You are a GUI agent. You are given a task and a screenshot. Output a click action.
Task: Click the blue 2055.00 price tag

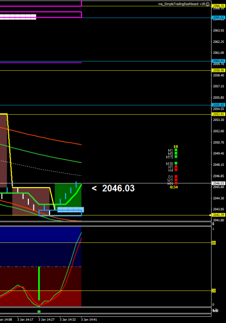(218, 105)
